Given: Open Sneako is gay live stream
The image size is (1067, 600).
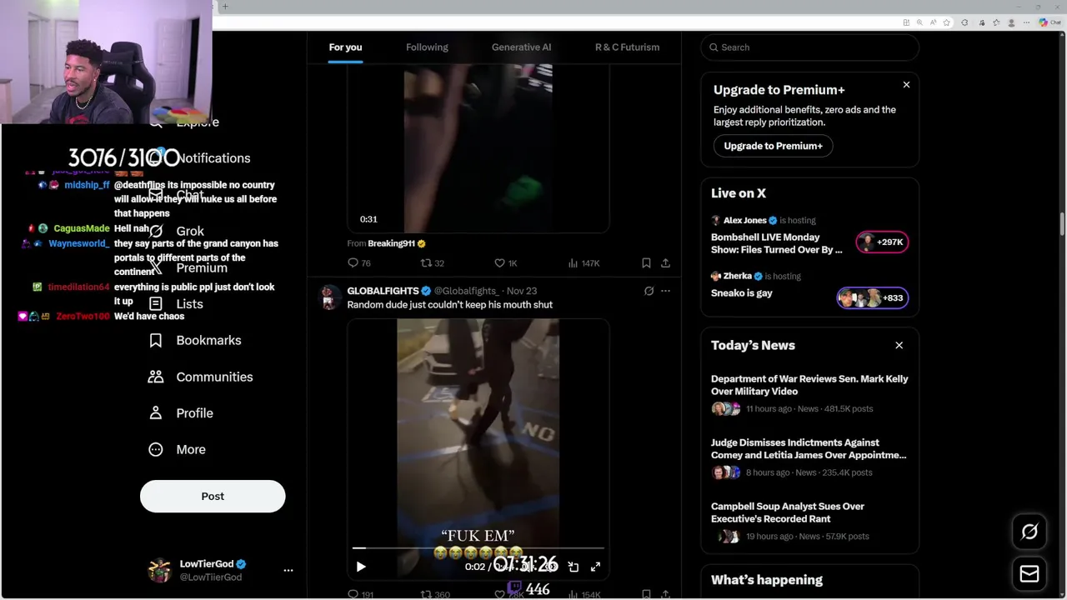Looking at the screenshot, I should [x=741, y=293].
